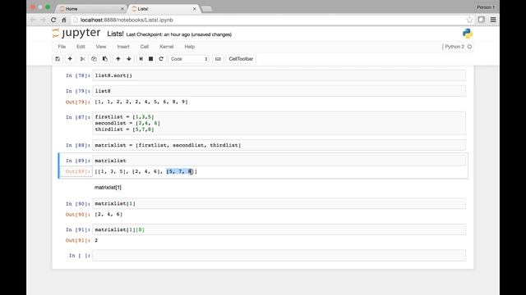
Task: Move selected cell down arrow
Action: [x=129, y=59]
